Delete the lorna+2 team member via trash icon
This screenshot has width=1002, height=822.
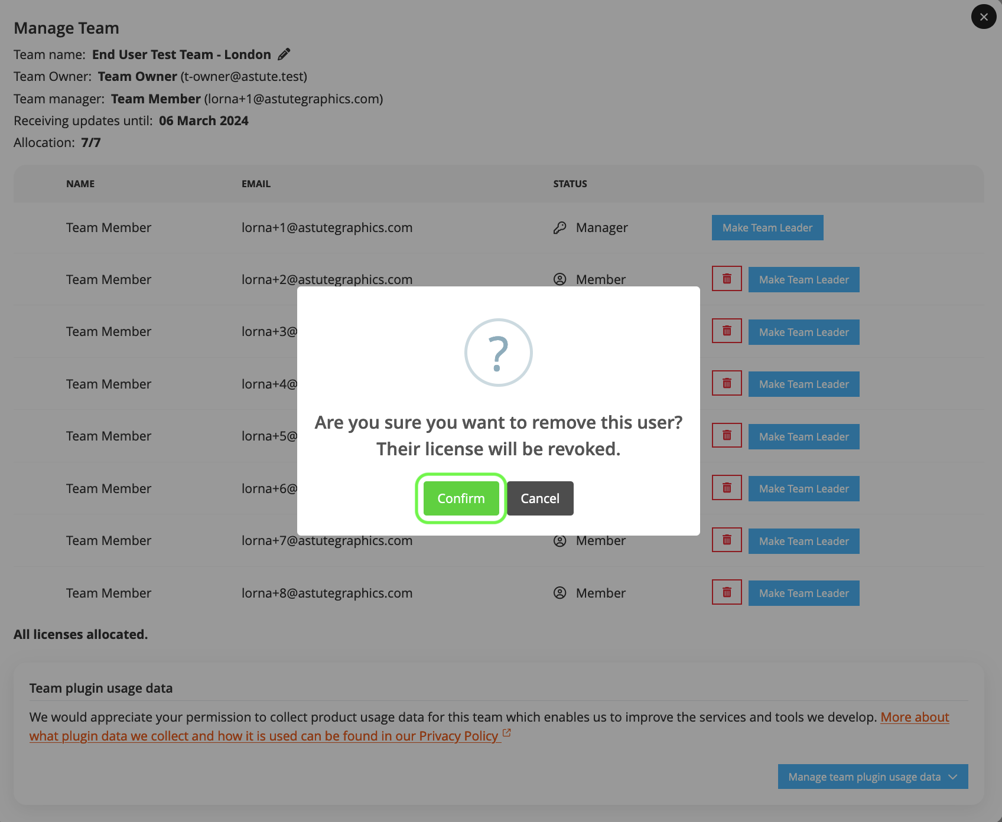tap(727, 279)
